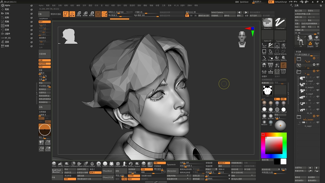Select the ZModeler brush at bottom shelf
The width and height of the screenshot is (325, 183).
(118, 164)
